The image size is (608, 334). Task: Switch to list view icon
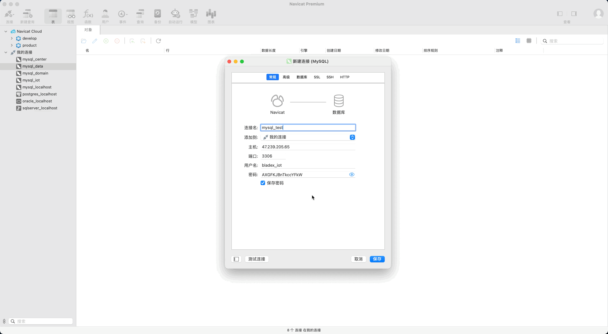tap(518, 41)
